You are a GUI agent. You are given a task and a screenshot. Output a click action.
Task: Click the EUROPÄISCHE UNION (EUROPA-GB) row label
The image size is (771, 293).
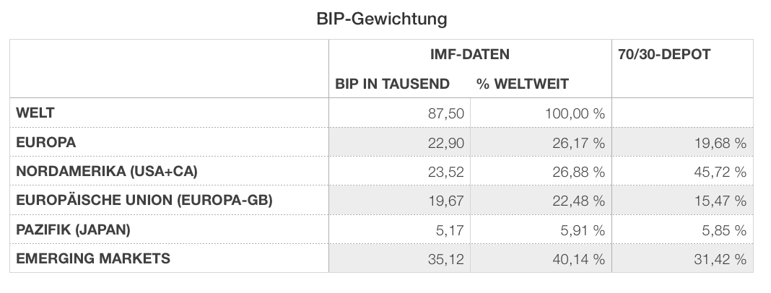coord(144,201)
